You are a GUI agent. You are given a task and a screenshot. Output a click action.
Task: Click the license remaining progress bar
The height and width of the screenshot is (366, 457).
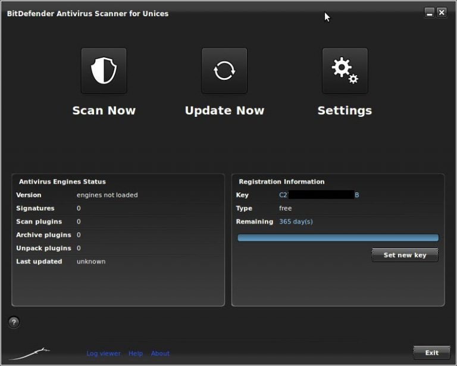pos(338,238)
